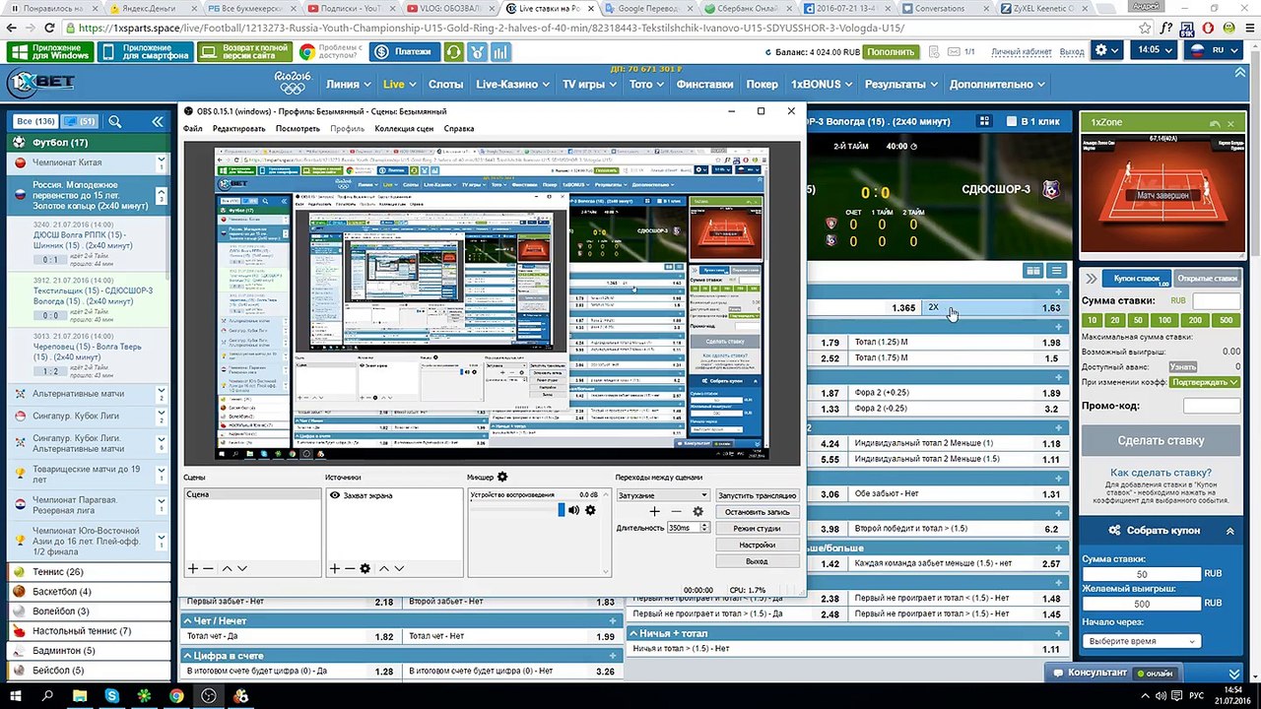
Task: Open OBS Файл menu
Action: coord(193,129)
